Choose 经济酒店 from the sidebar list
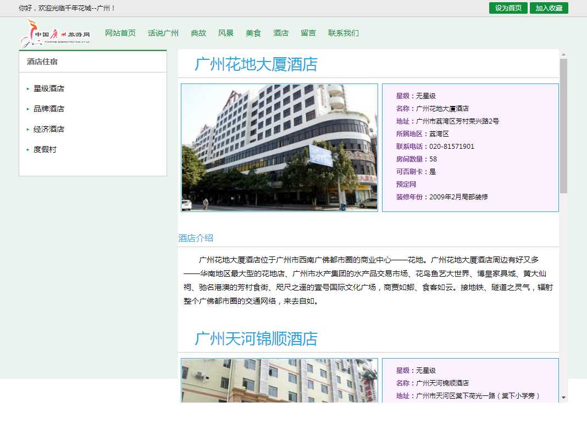Image resolution: width=587 pixels, height=430 pixels. tap(49, 129)
